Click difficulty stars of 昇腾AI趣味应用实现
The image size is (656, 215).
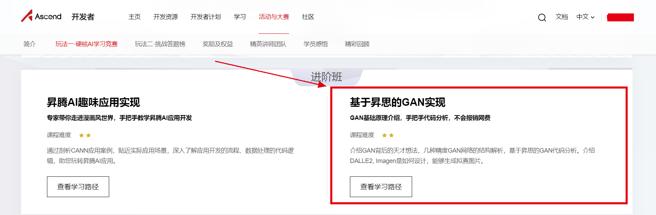(85, 135)
